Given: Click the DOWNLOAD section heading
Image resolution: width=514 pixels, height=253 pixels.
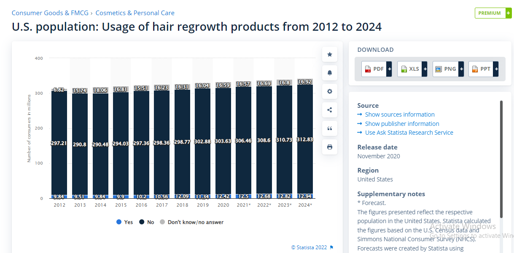Looking at the screenshot, I should click(376, 50).
